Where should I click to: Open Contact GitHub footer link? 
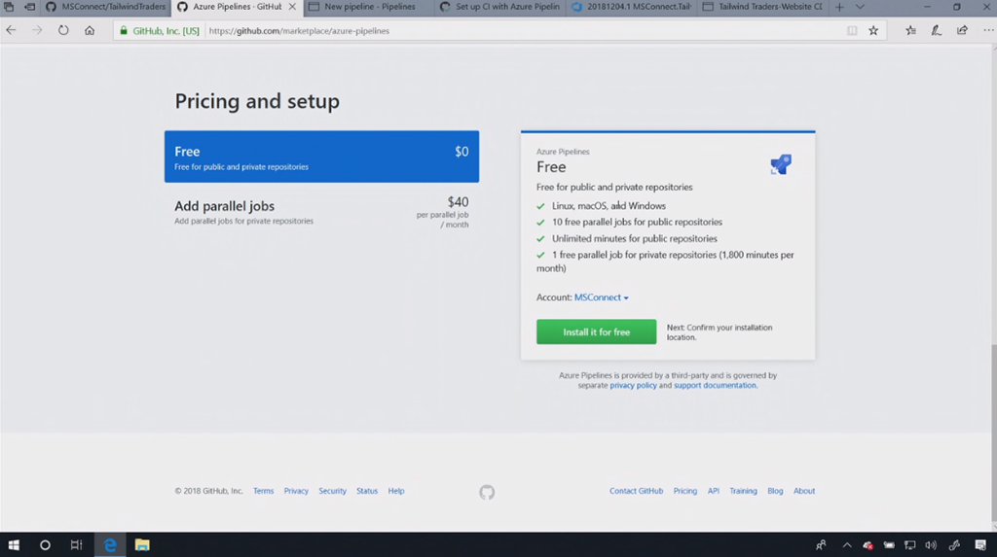point(636,491)
